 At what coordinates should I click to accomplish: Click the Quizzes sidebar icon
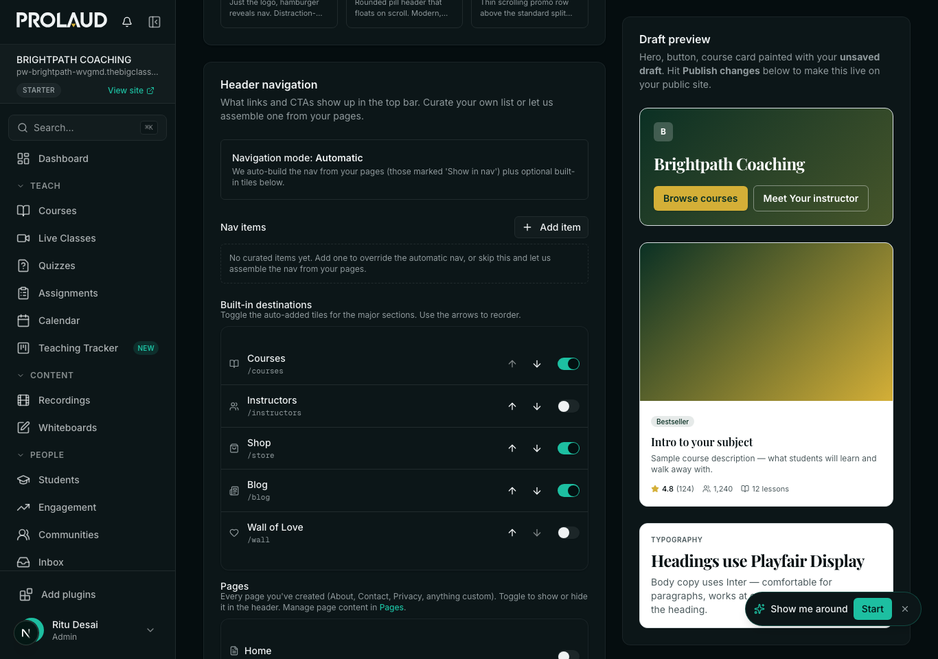[x=23, y=266]
